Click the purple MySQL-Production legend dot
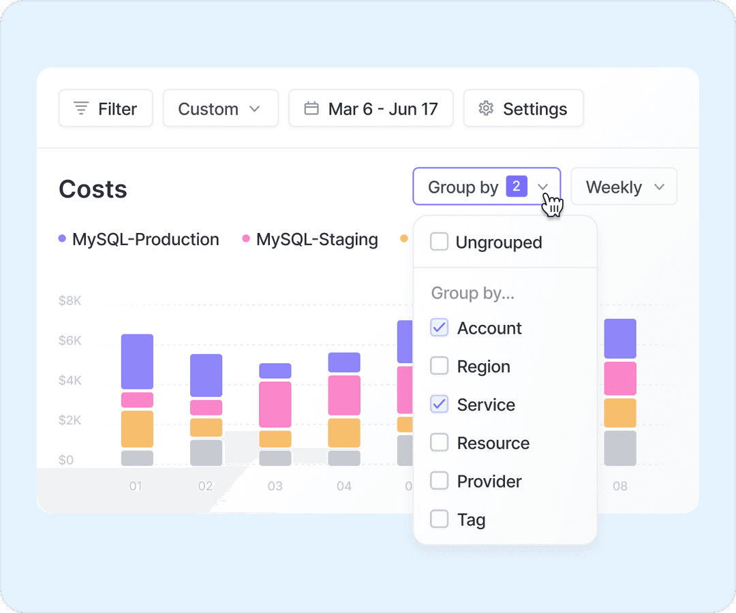Image resolution: width=736 pixels, height=613 pixels. click(62, 239)
